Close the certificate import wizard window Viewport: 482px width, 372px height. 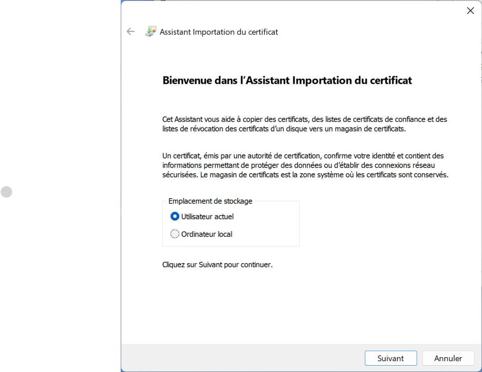pos(470,11)
